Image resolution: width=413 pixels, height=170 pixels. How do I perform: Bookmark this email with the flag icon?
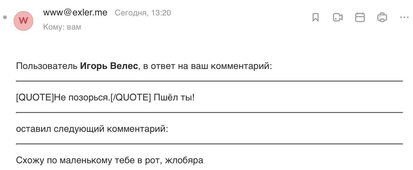coord(315,17)
